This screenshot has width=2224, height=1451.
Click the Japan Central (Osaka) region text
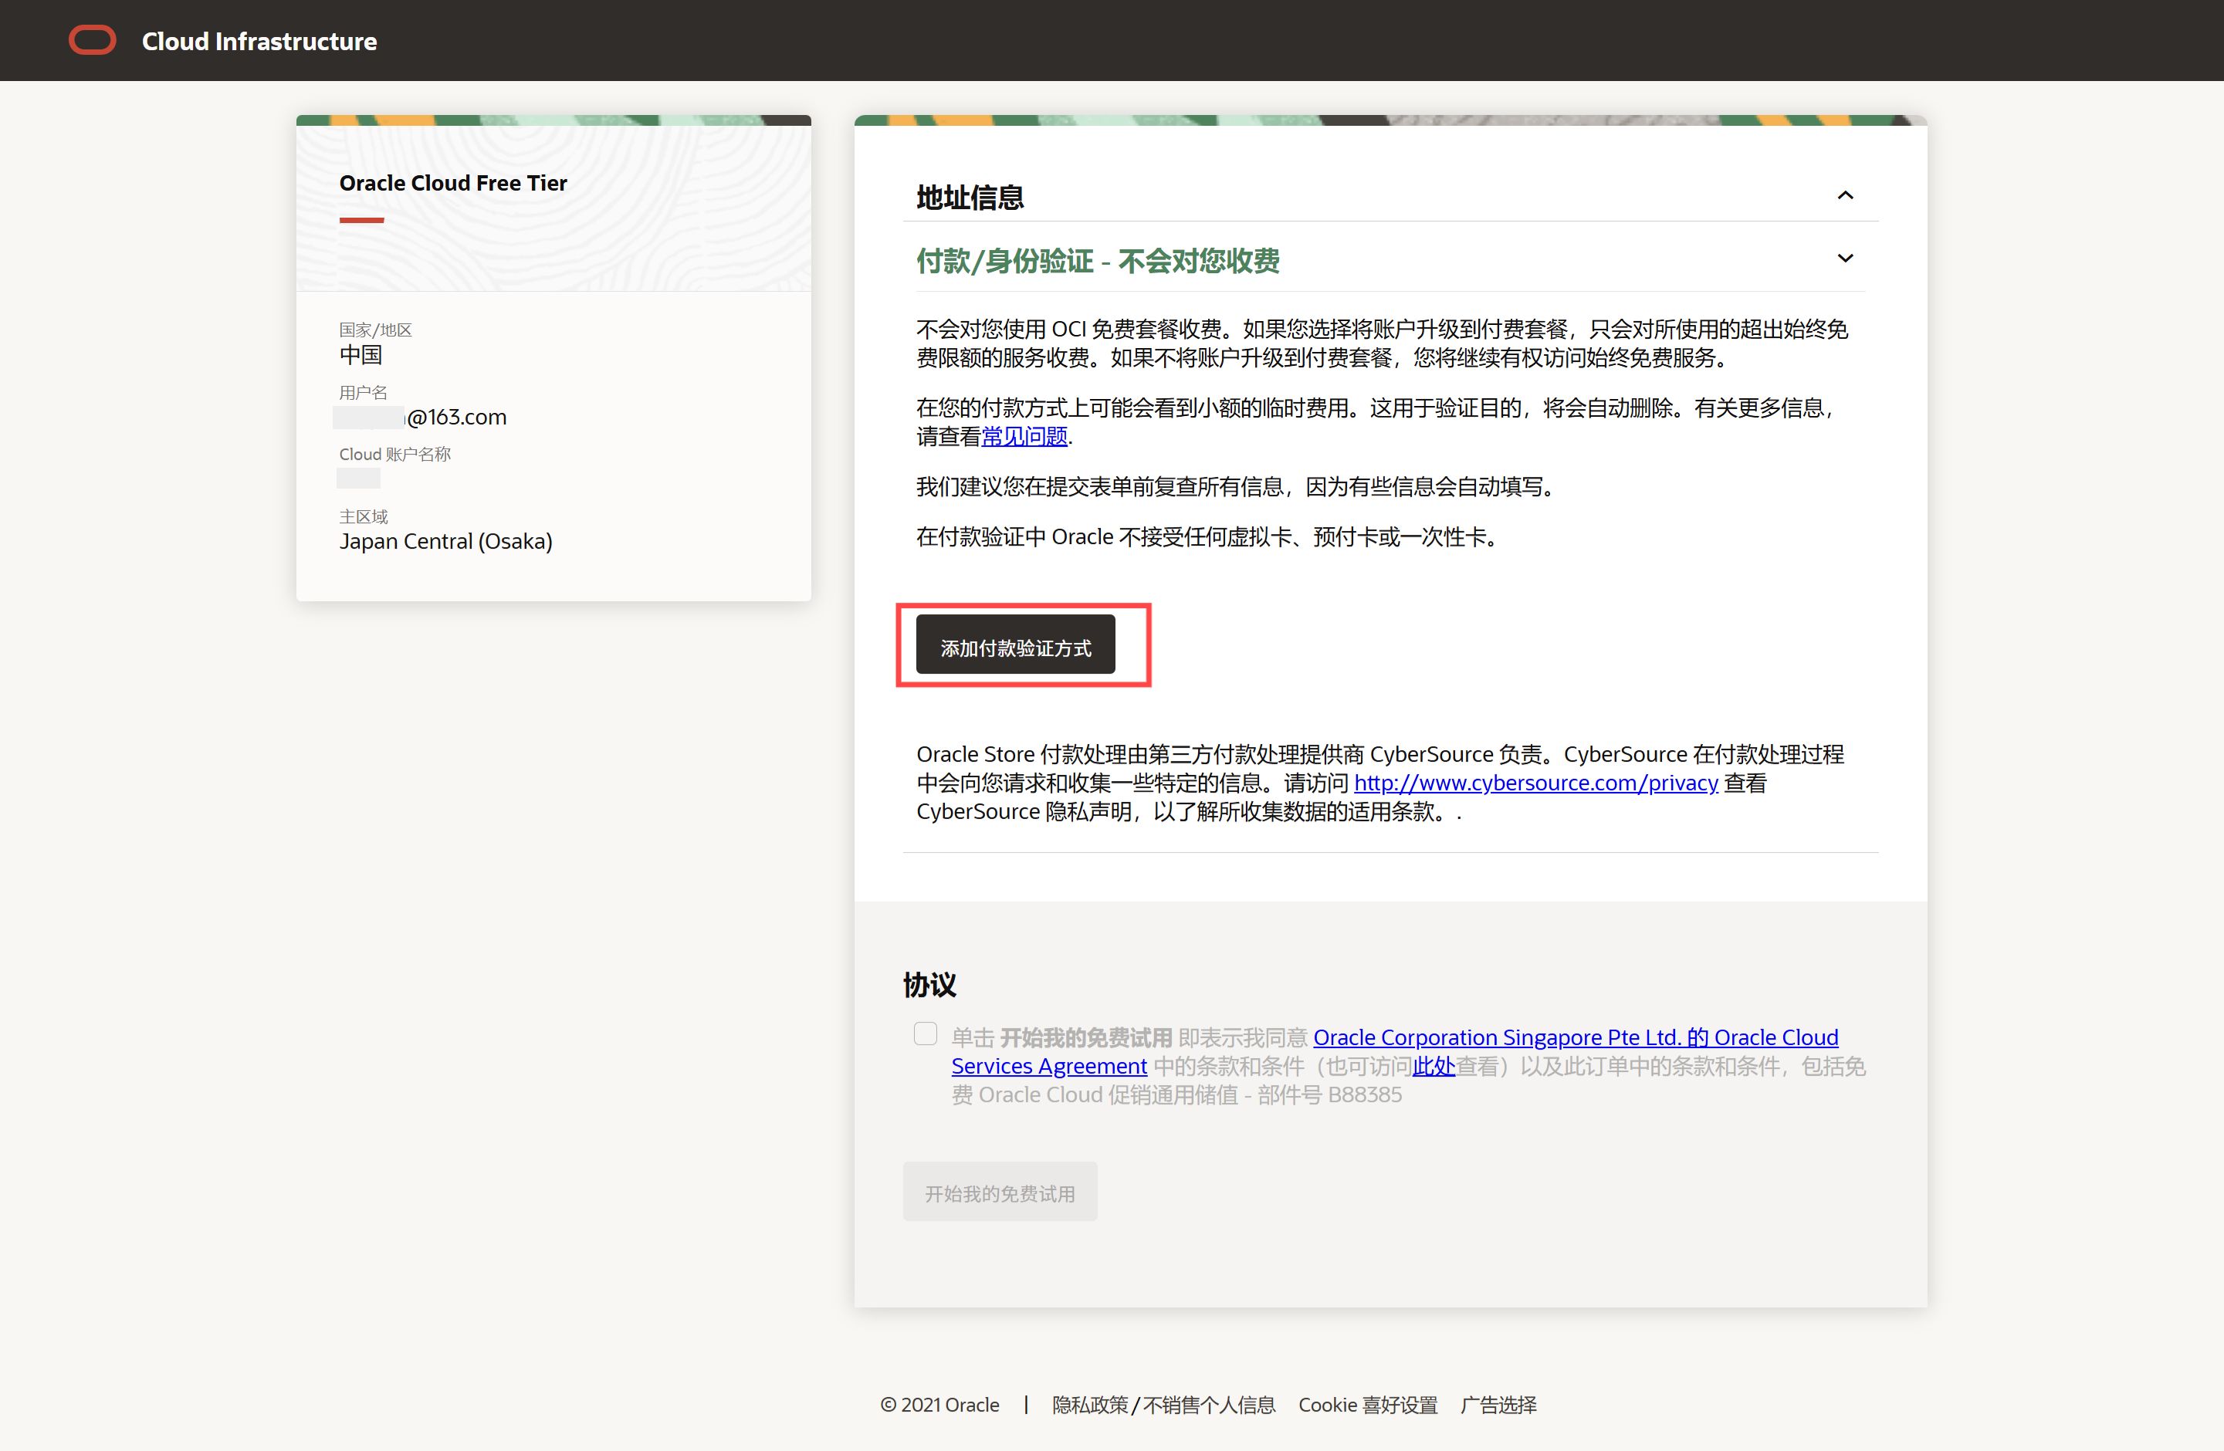(x=445, y=542)
